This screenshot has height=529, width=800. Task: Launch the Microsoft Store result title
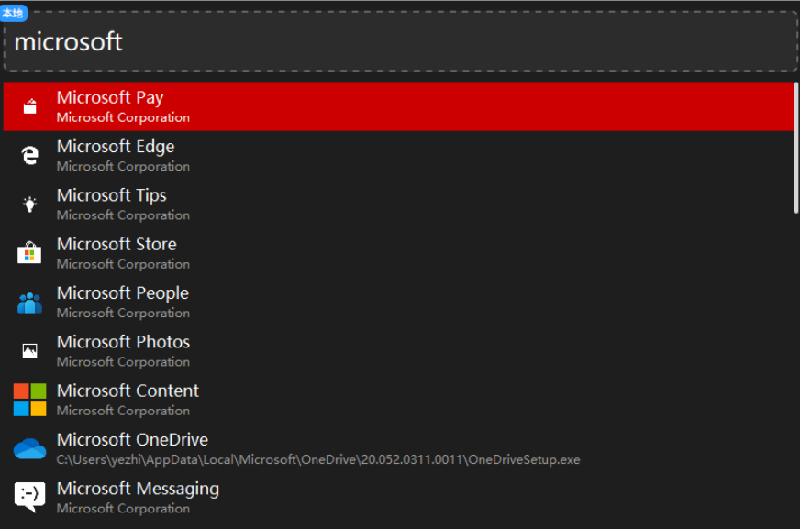117,244
